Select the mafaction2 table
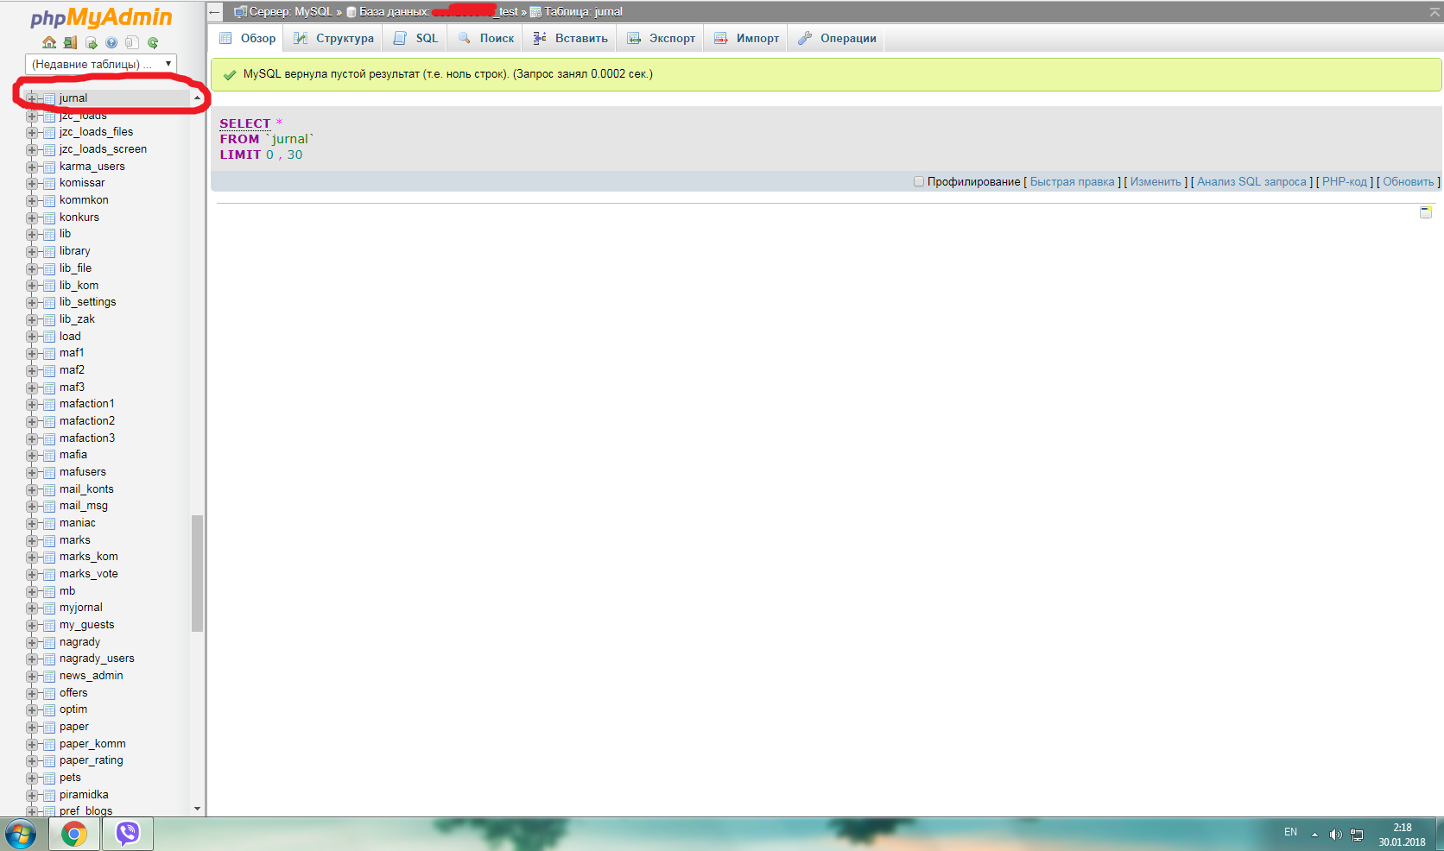 (x=87, y=421)
